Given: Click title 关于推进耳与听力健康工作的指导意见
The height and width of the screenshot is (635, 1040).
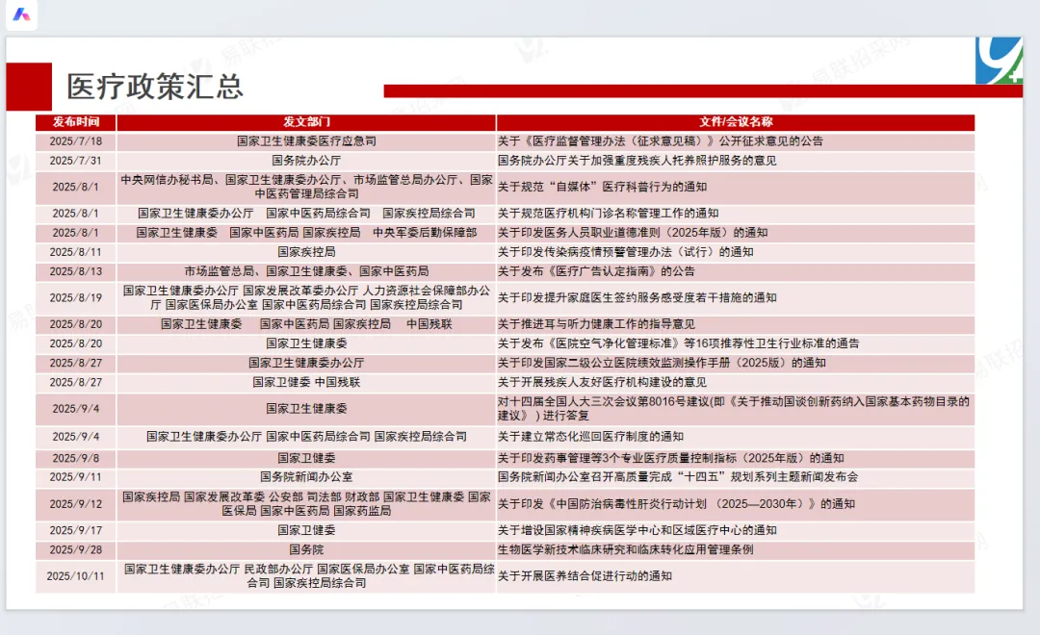Looking at the screenshot, I should click(x=596, y=324).
